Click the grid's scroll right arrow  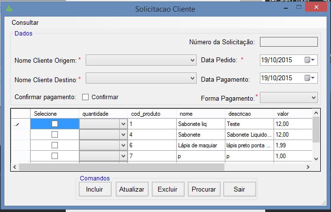tap(308, 167)
